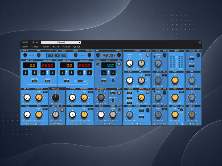Screen dimensions: 222x166
Task: Click the mixer WET button
Action: click(181, 92)
